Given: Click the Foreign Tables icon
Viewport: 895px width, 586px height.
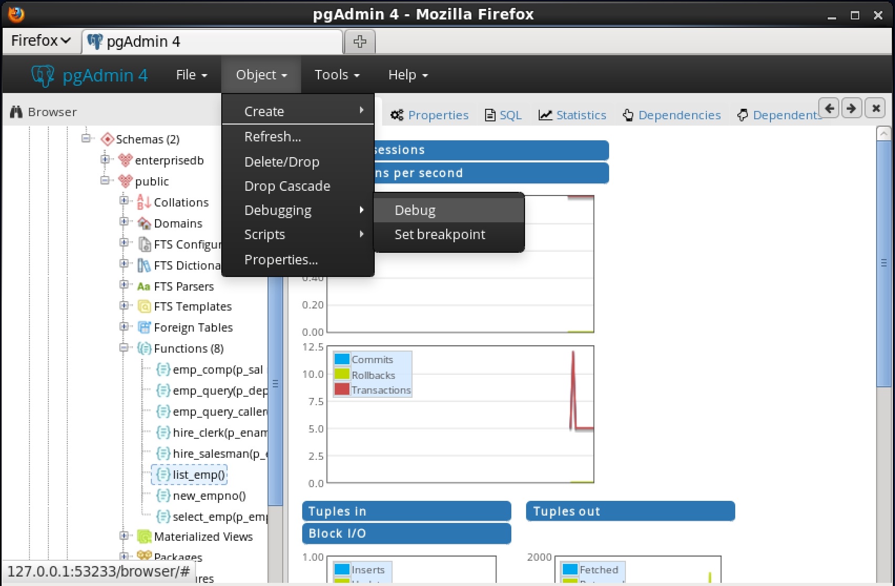Looking at the screenshot, I should coord(144,327).
